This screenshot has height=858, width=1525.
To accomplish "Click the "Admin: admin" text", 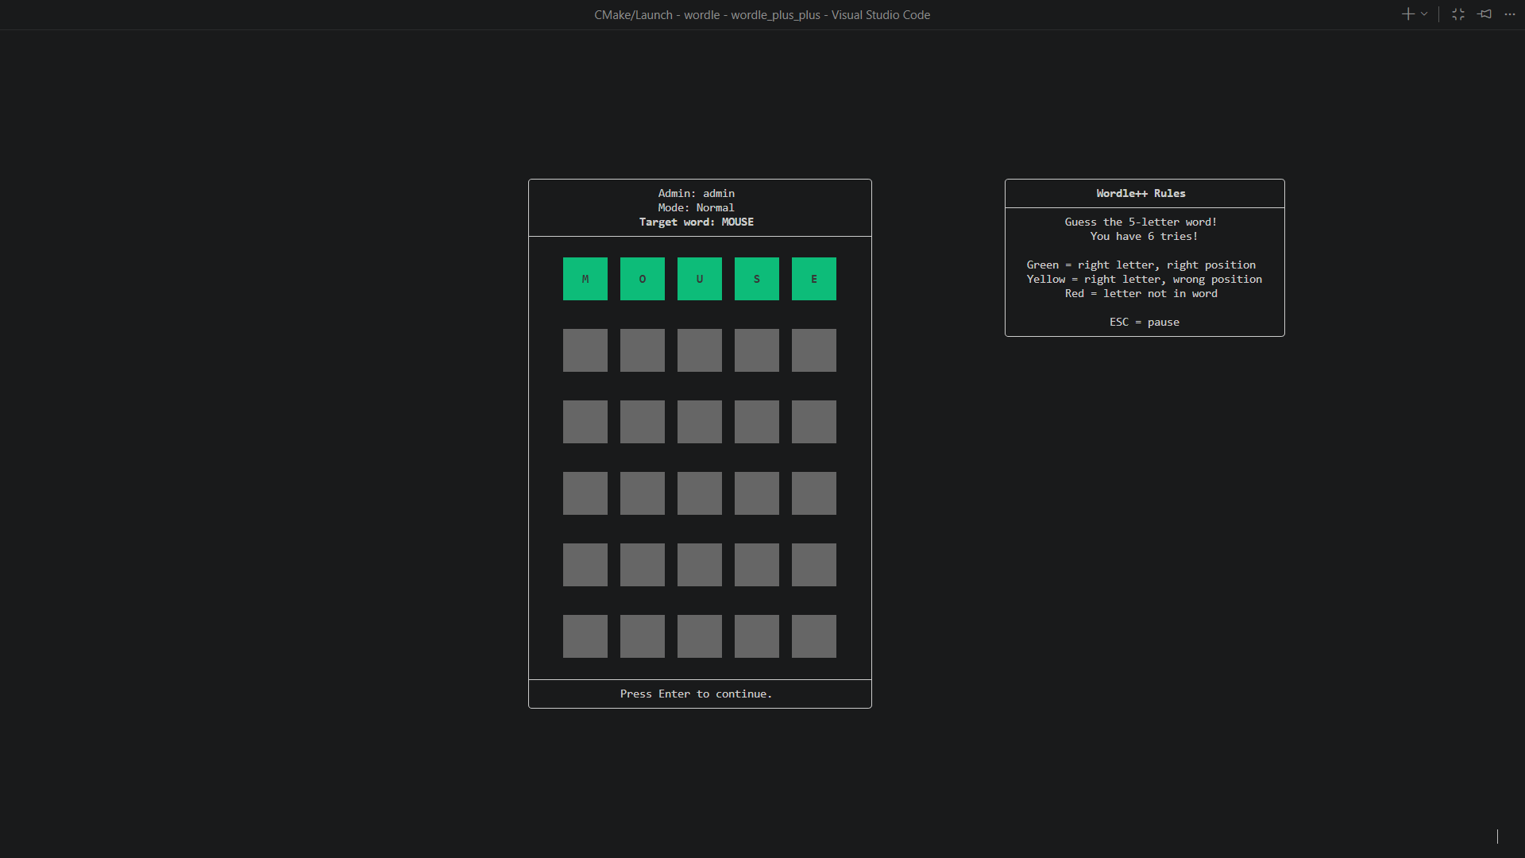I will tap(696, 194).
